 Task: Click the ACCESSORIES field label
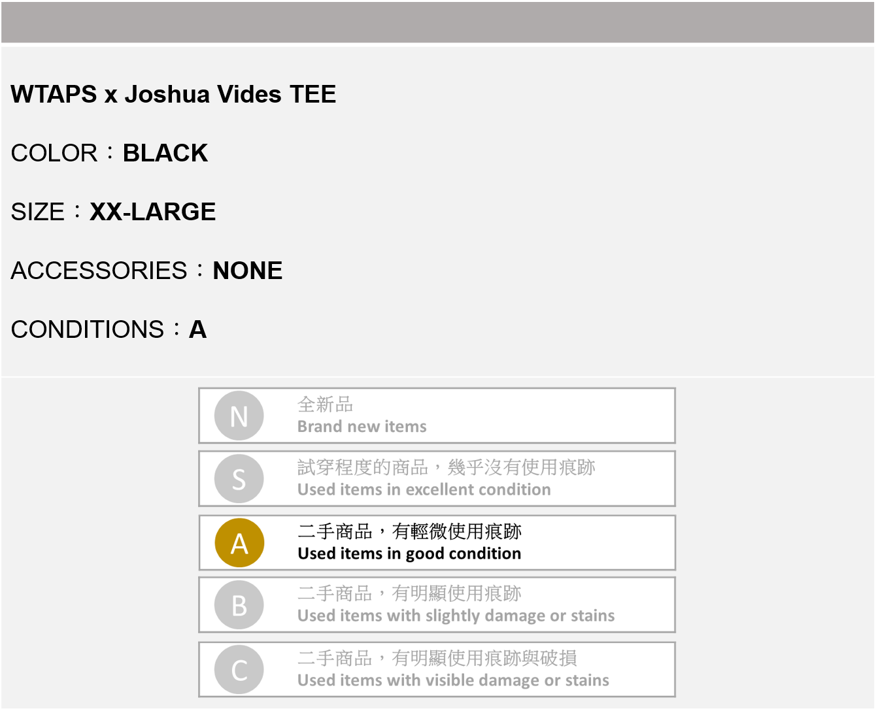tap(99, 271)
